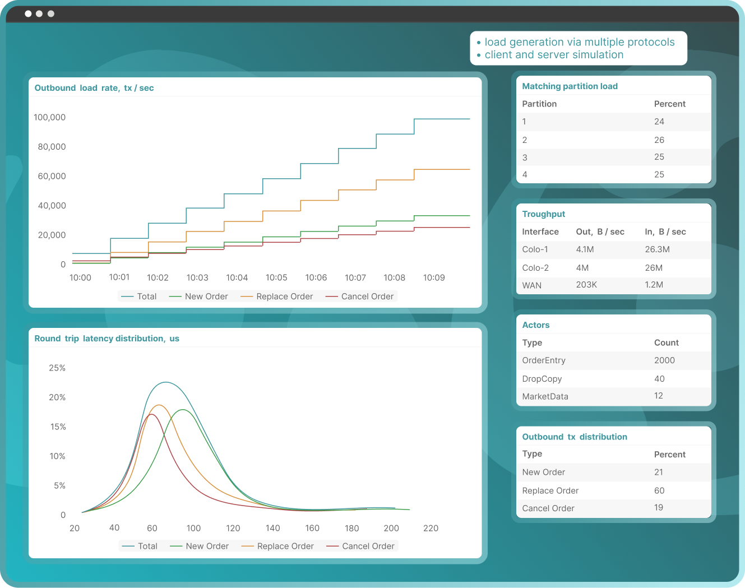Select the OrderEntry actor row
745x588 pixels.
(x=613, y=360)
